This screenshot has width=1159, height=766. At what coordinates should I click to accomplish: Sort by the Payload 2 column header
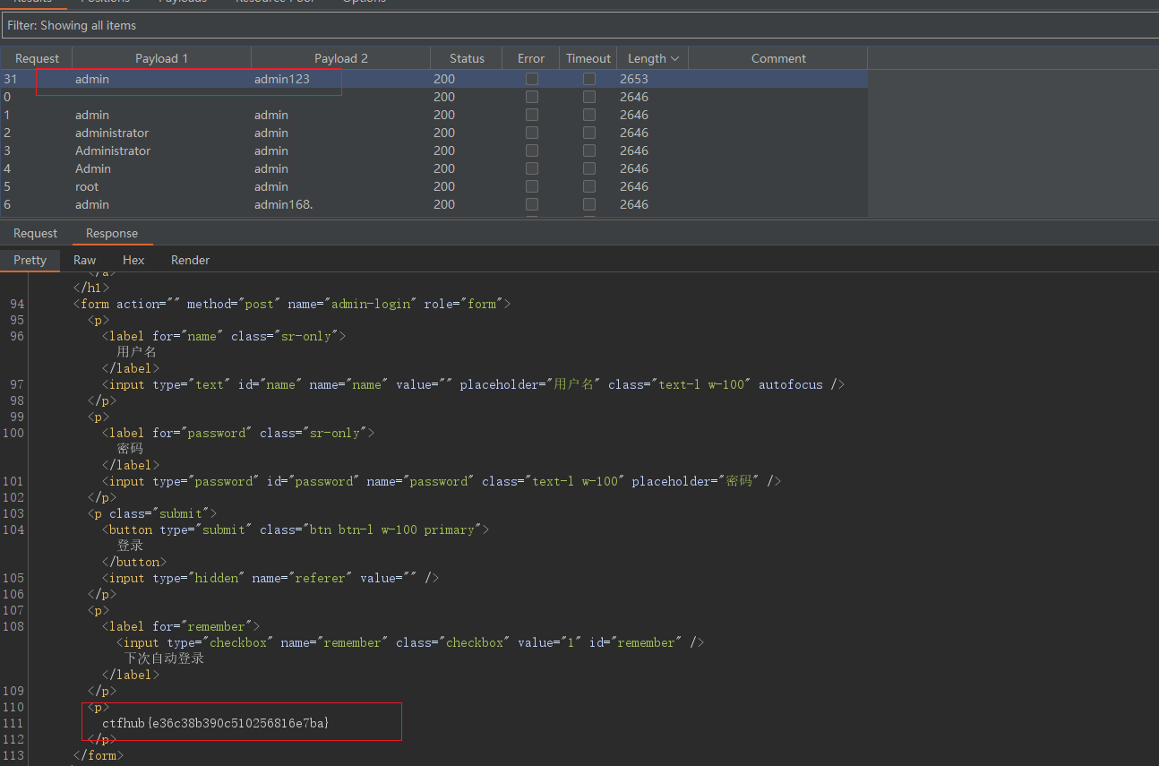click(341, 58)
